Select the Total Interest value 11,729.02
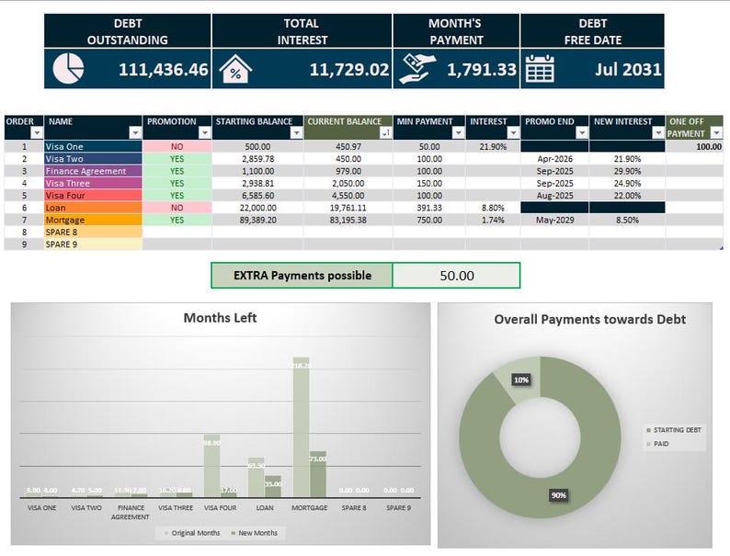 pyautogui.click(x=349, y=70)
